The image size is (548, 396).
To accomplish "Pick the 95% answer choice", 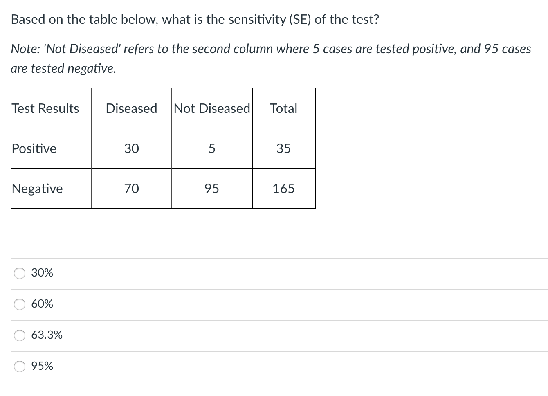I will (19, 366).
